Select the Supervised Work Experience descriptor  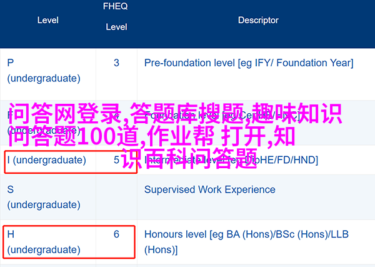click(210, 189)
